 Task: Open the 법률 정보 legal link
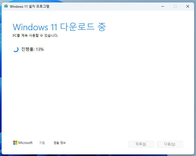(x=60, y=143)
